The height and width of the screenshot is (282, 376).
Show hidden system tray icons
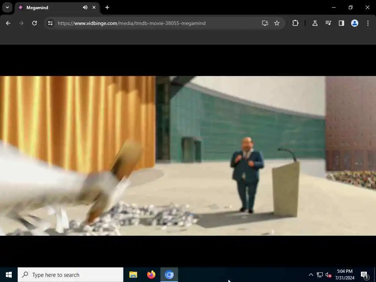(x=311, y=275)
